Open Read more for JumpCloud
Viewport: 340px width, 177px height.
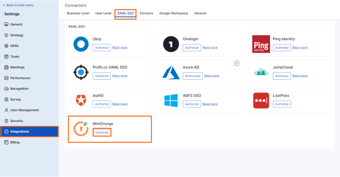300,76
